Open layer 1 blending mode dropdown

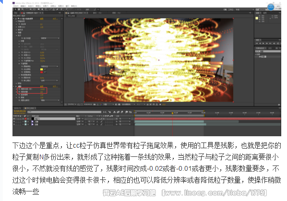pos(80,119)
